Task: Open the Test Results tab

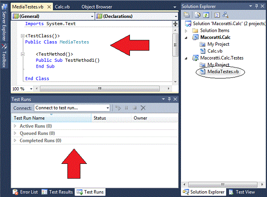Action: [57, 192]
